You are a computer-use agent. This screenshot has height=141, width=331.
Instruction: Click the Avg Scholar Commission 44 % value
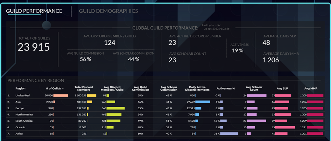click(x=134, y=59)
